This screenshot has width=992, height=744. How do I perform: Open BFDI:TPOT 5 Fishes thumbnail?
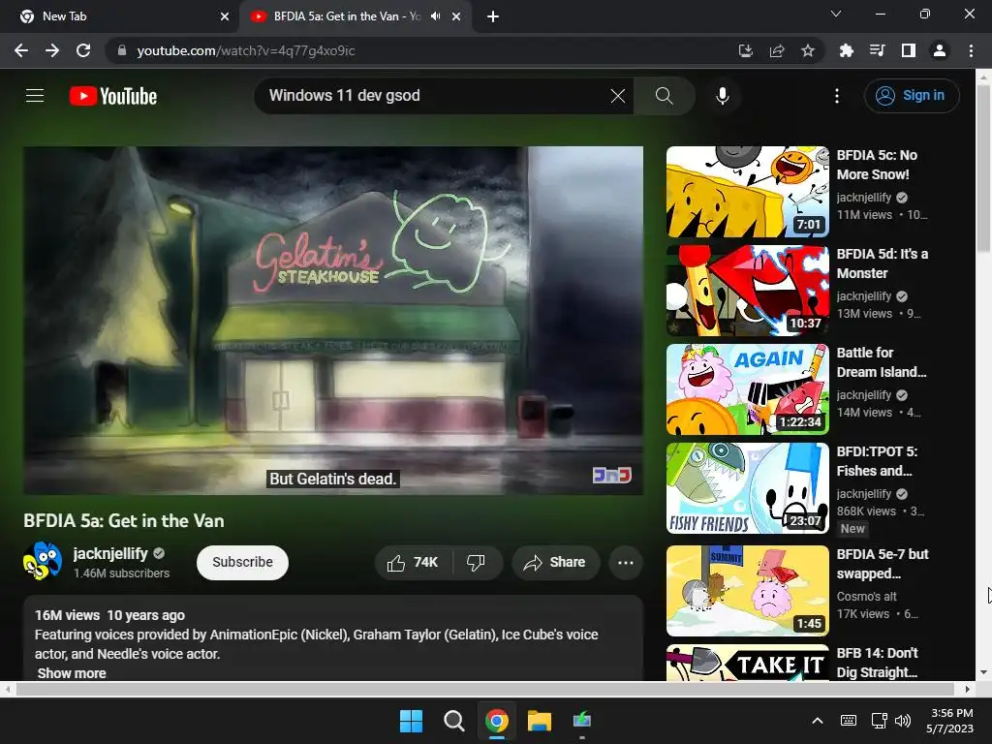(x=747, y=488)
